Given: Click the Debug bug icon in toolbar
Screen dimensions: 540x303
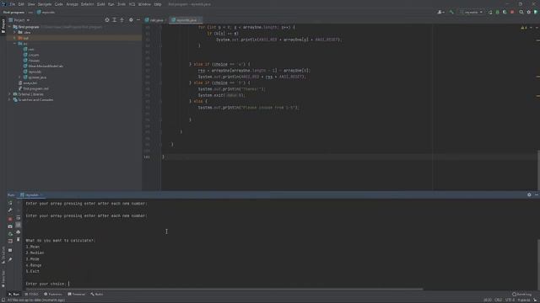Looking at the screenshot, I should [x=498, y=12].
